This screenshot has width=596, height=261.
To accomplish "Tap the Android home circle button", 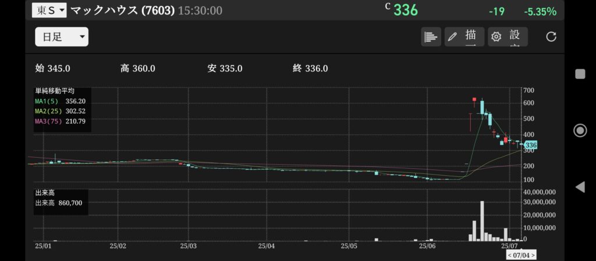I will [x=580, y=130].
